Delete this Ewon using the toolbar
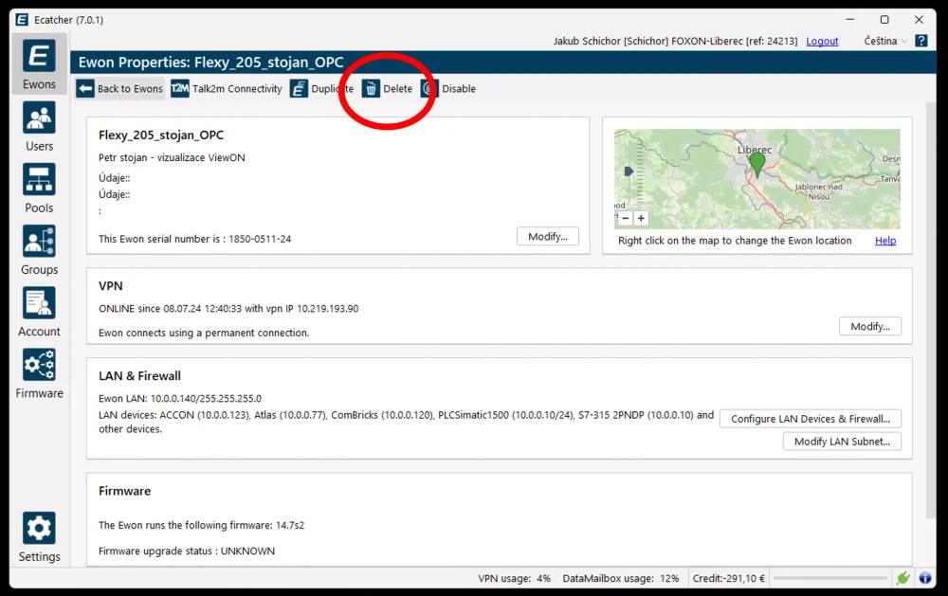This screenshot has width=948, height=596. [388, 89]
